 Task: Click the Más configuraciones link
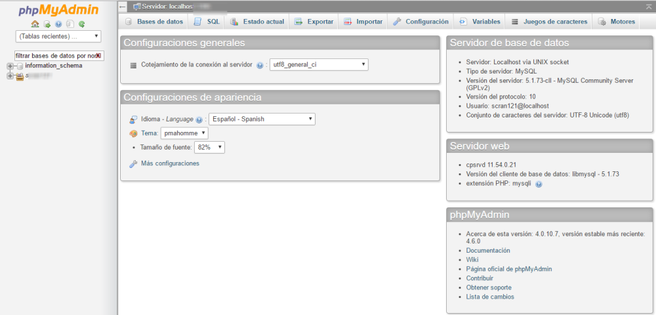(171, 163)
